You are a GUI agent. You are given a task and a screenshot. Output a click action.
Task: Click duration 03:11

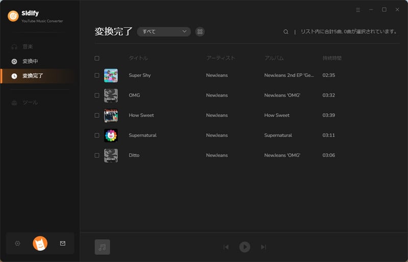(x=328, y=135)
